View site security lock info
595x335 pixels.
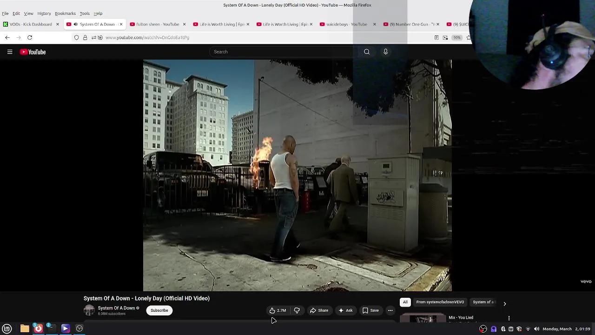coord(85,37)
